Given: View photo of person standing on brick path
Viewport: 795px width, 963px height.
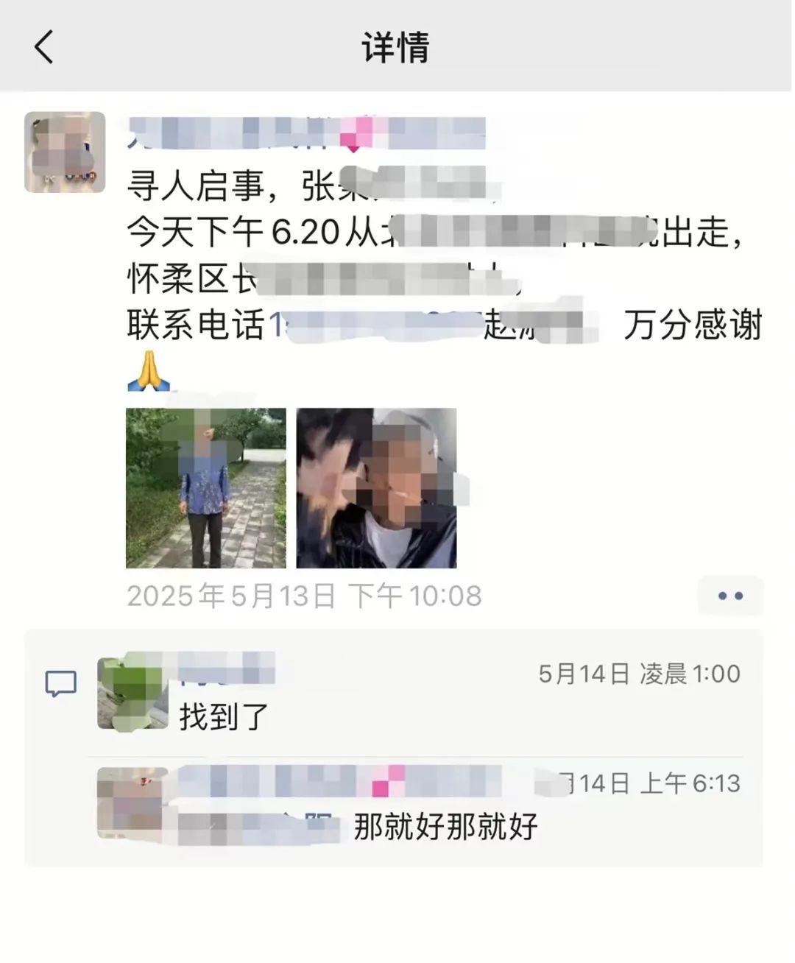Looking at the screenshot, I should point(206,488).
